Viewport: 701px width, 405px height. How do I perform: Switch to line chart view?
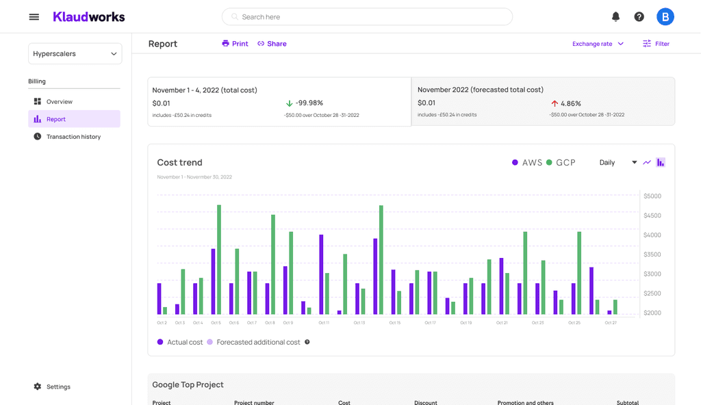click(647, 162)
